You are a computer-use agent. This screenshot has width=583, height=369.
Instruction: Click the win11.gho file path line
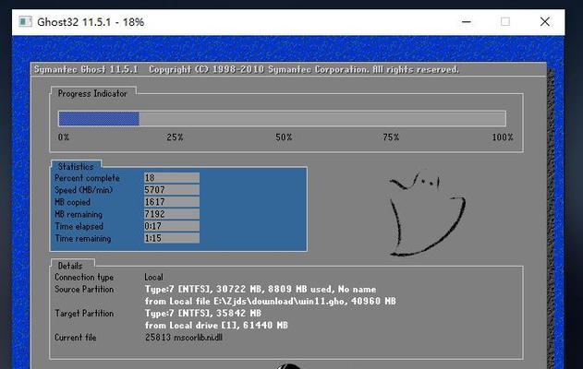click(271, 301)
